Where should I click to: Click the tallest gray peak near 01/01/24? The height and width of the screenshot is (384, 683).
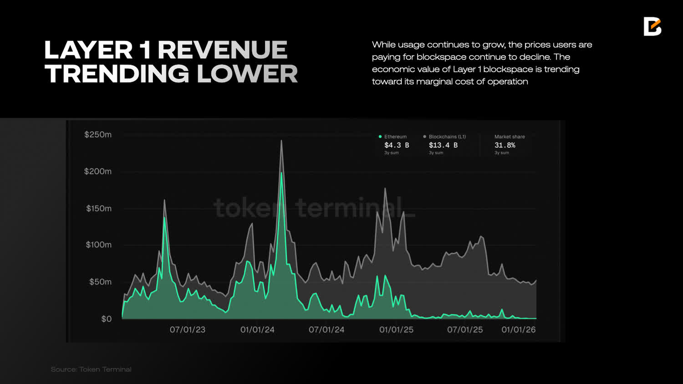(x=282, y=141)
